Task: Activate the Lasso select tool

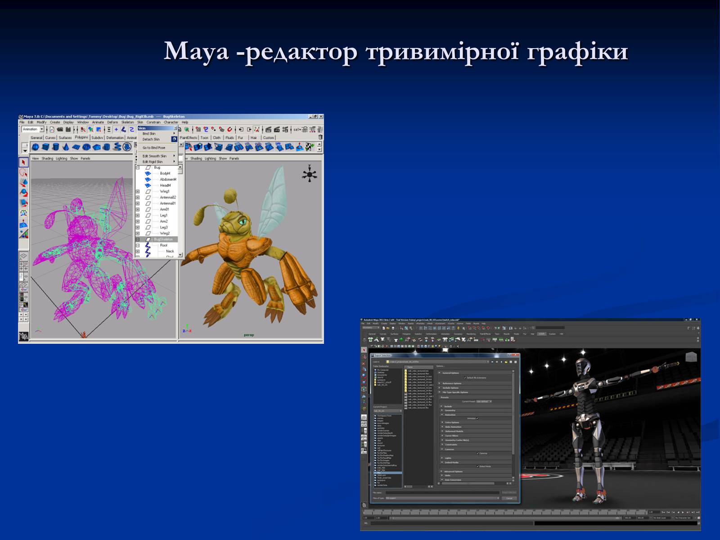Action: (x=23, y=172)
